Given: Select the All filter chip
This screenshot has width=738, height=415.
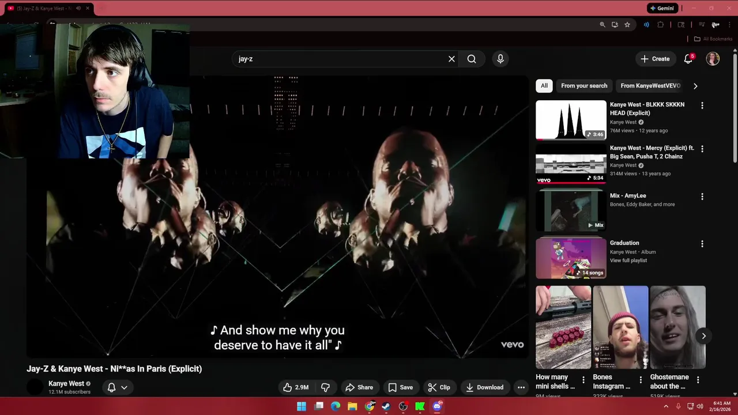Looking at the screenshot, I should point(544,86).
